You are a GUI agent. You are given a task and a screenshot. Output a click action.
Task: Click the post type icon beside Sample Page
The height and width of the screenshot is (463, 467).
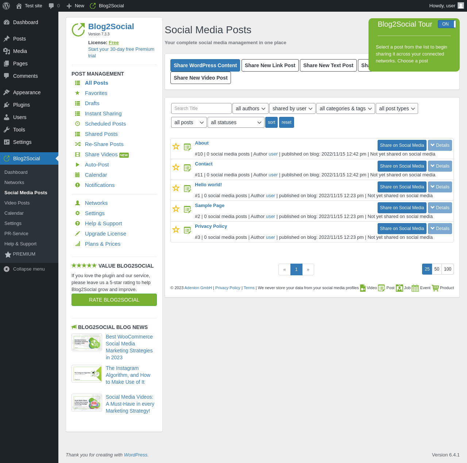[188, 210]
